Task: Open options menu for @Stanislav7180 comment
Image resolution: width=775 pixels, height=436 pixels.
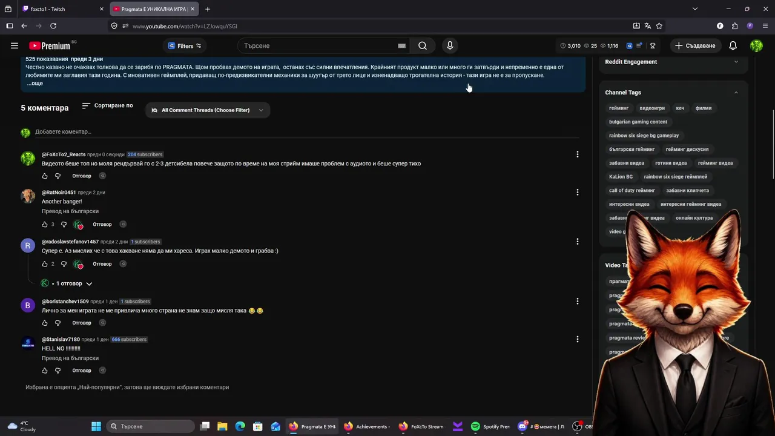Action: [x=578, y=339]
